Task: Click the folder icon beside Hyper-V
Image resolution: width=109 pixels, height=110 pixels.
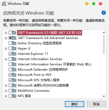Action: [x=14, y=49]
